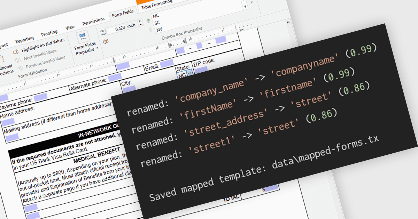Click the 'Form Validation' group label
Image resolution: width=418 pixels, height=219 pixels.
coord(33,73)
